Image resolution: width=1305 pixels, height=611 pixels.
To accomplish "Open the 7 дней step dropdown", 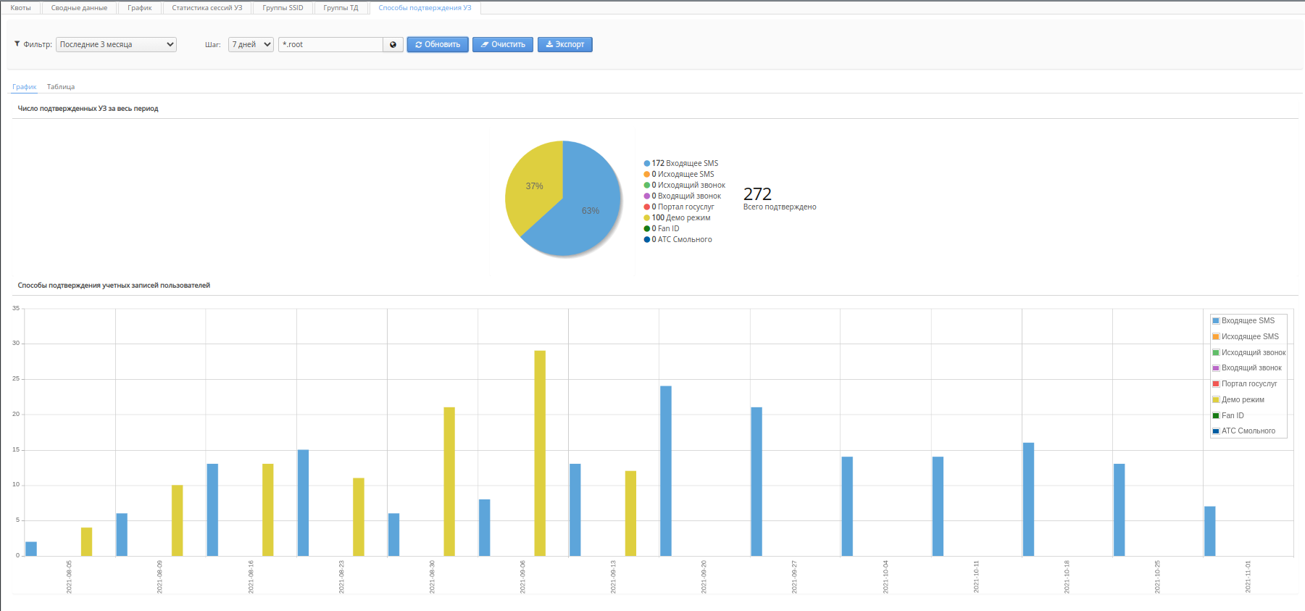I will 251,45.
